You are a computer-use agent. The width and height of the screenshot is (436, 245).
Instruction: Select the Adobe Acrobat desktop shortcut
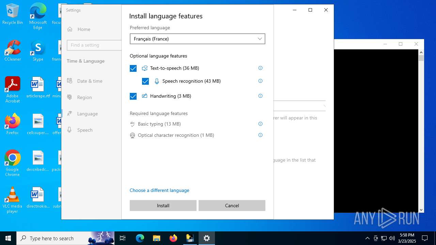pos(13,89)
